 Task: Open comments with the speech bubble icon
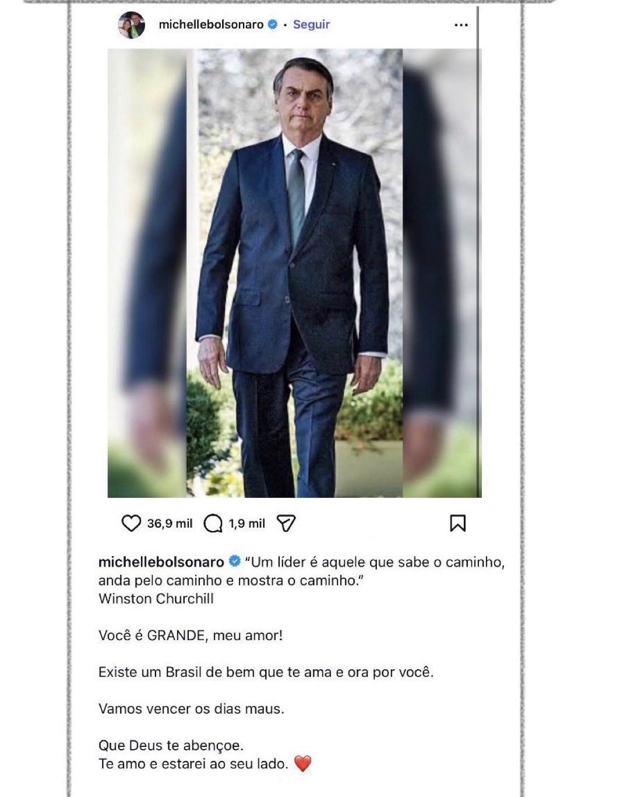point(214,523)
